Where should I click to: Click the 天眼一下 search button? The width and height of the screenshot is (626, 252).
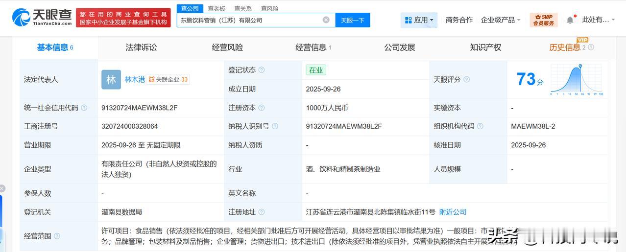pos(353,20)
